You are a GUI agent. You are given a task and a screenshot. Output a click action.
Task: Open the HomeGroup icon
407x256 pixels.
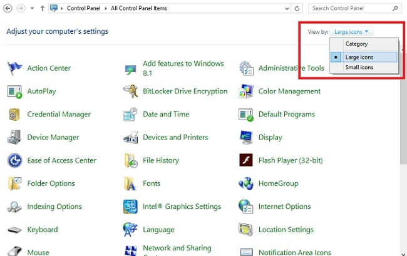246,183
